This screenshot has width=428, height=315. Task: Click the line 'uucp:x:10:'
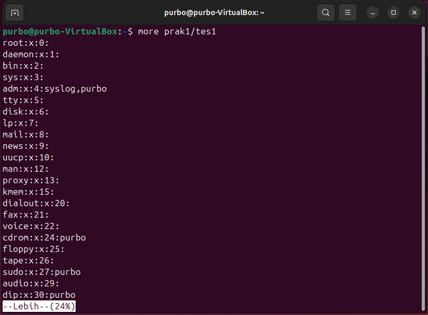pos(28,158)
